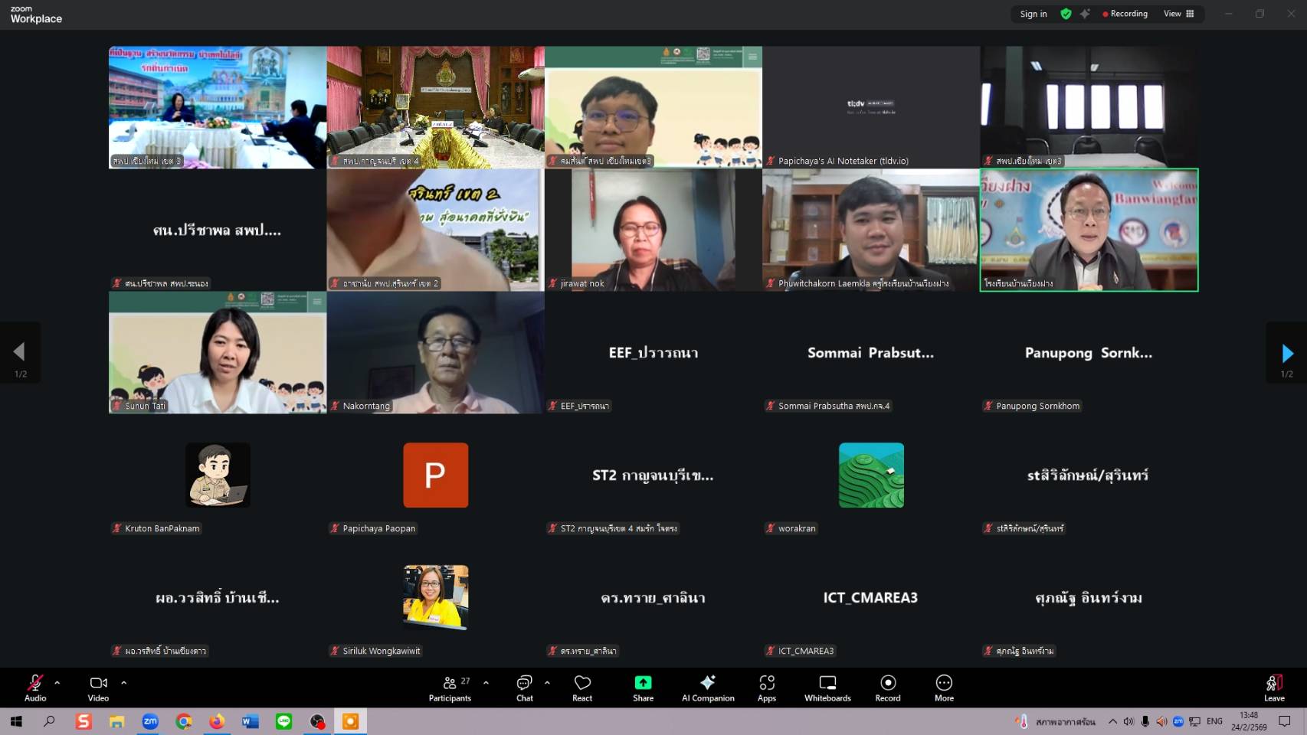This screenshot has width=1307, height=735.
Task: Go to next page of participants
Action: pos(1287,353)
